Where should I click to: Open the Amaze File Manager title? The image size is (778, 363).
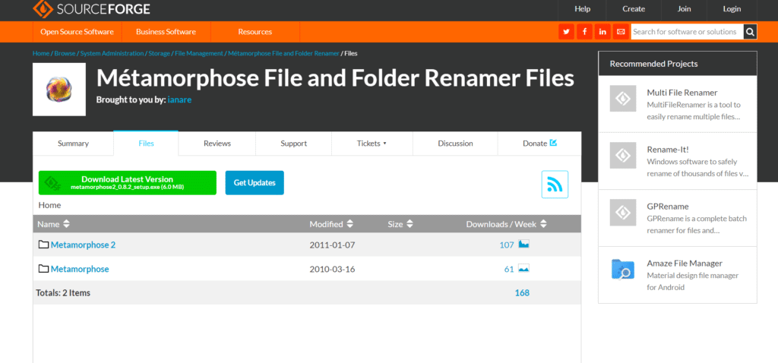tap(685, 264)
